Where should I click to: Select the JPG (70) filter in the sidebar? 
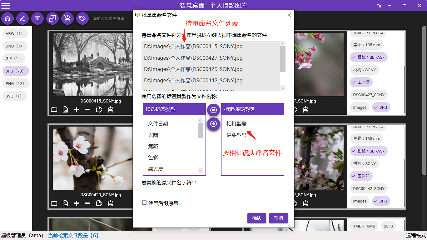tap(15, 71)
